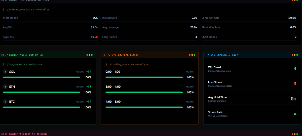302x136 pixels.
Task: Click the green dot in Consistency panel
Action: pos(297,55)
